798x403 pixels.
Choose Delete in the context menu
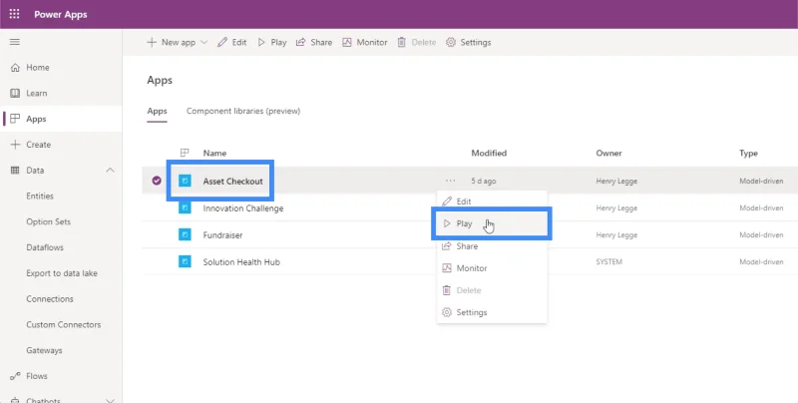(492, 290)
